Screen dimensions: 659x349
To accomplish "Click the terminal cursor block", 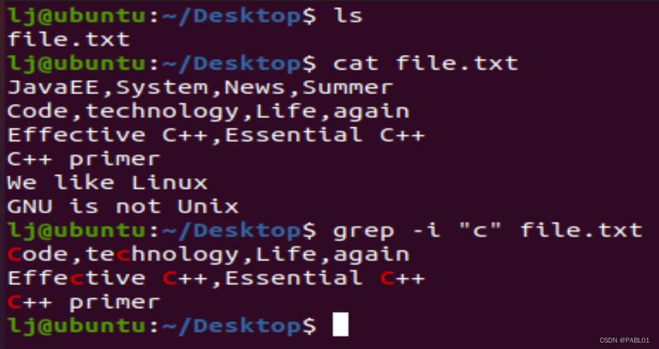I will point(341,325).
